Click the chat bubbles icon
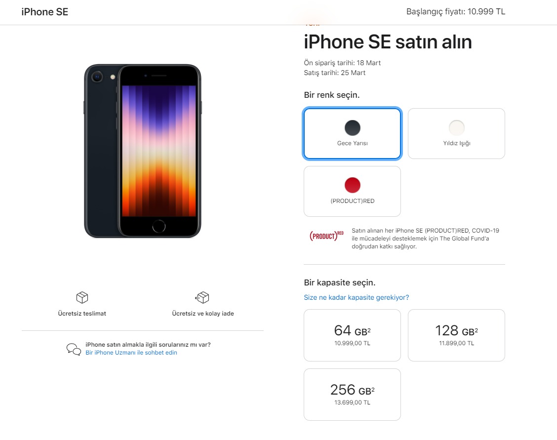The height and width of the screenshot is (440, 557). point(74,349)
